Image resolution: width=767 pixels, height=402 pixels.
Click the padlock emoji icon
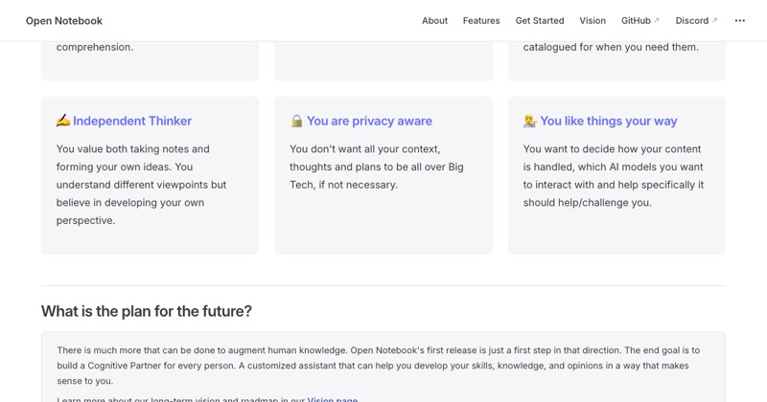point(296,121)
